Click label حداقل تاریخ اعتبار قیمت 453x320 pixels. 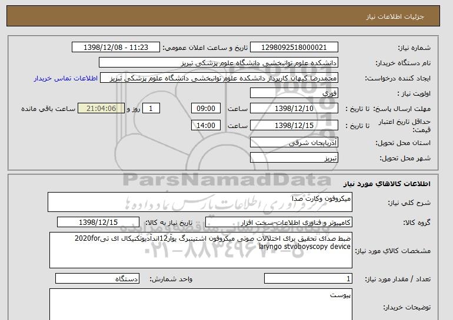405,126
